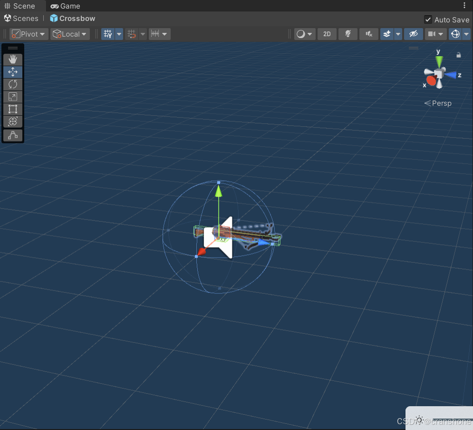Screen dimensions: 473x430
Task: Click the green Y move handle arrow
Action: tap(219, 191)
